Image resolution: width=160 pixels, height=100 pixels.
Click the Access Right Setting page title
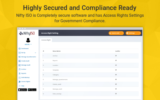50,33
